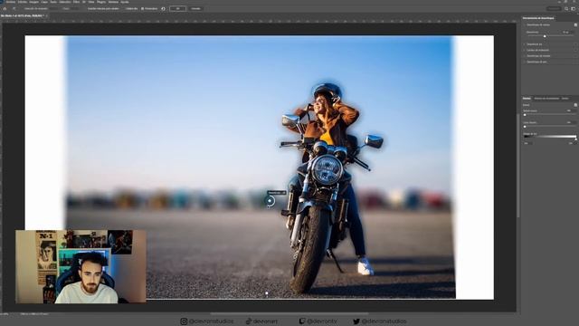This screenshot has width=579, height=326.
Task: Toggle the Previsualizar checkbox
Action: [143, 8]
